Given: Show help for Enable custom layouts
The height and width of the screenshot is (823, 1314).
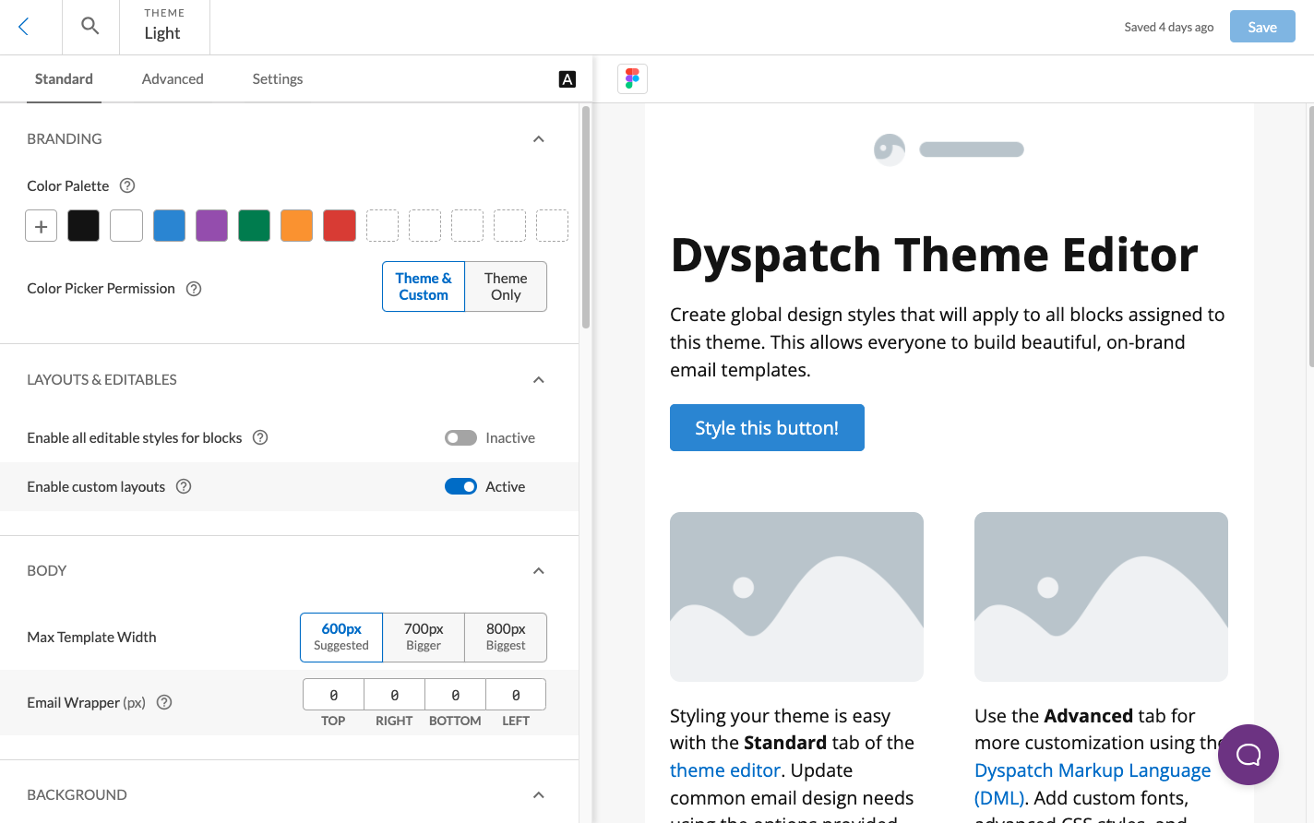Looking at the screenshot, I should pyautogui.click(x=184, y=486).
